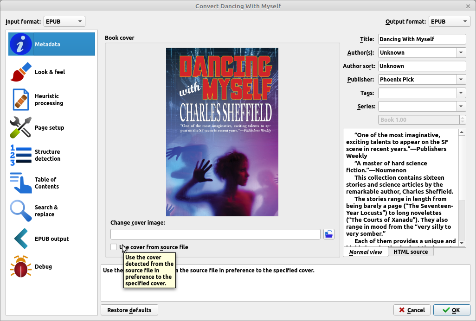
Task: Click the comments text area
Action: tap(401, 188)
